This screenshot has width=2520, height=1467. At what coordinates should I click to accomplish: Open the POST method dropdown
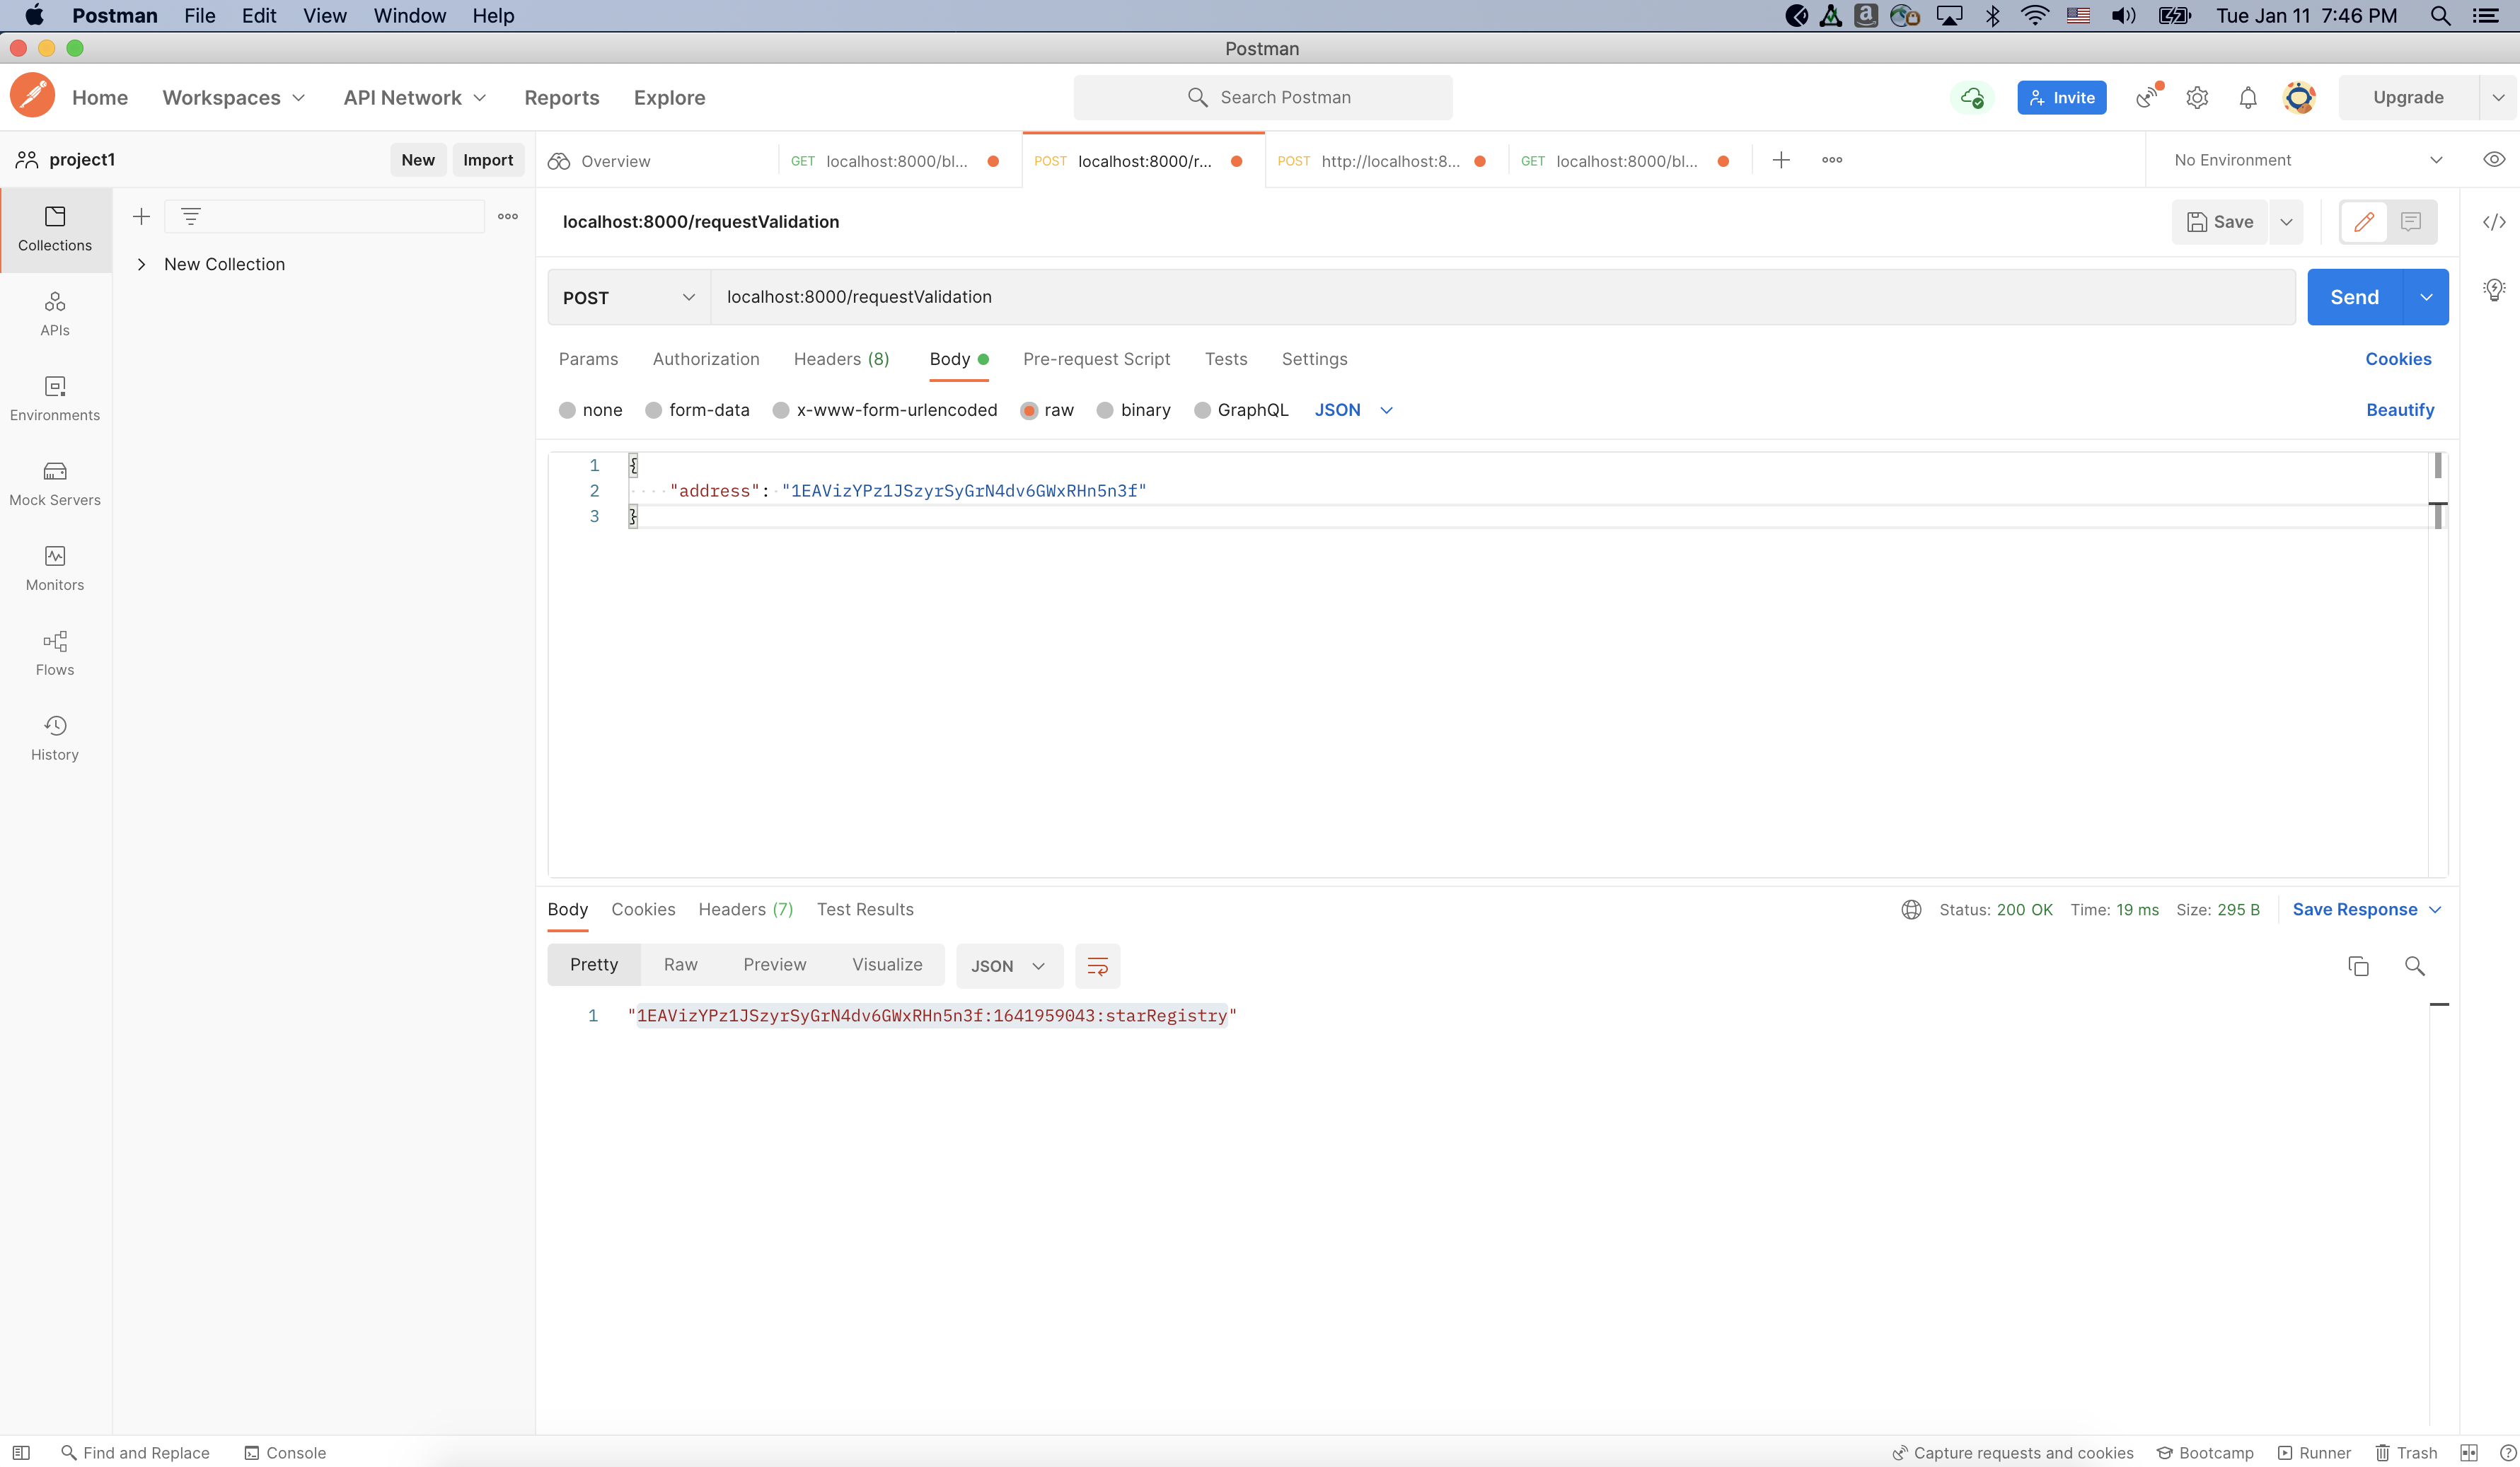coord(629,297)
